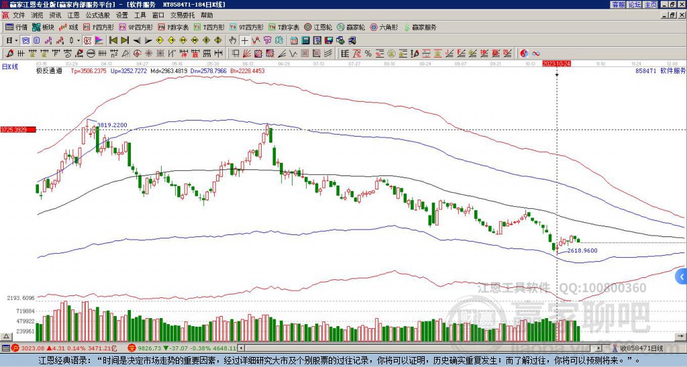The height and width of the screenshot is (367, 687).
Task: Click the yin-yang icon in drawing toolbar
Action: 524,54
